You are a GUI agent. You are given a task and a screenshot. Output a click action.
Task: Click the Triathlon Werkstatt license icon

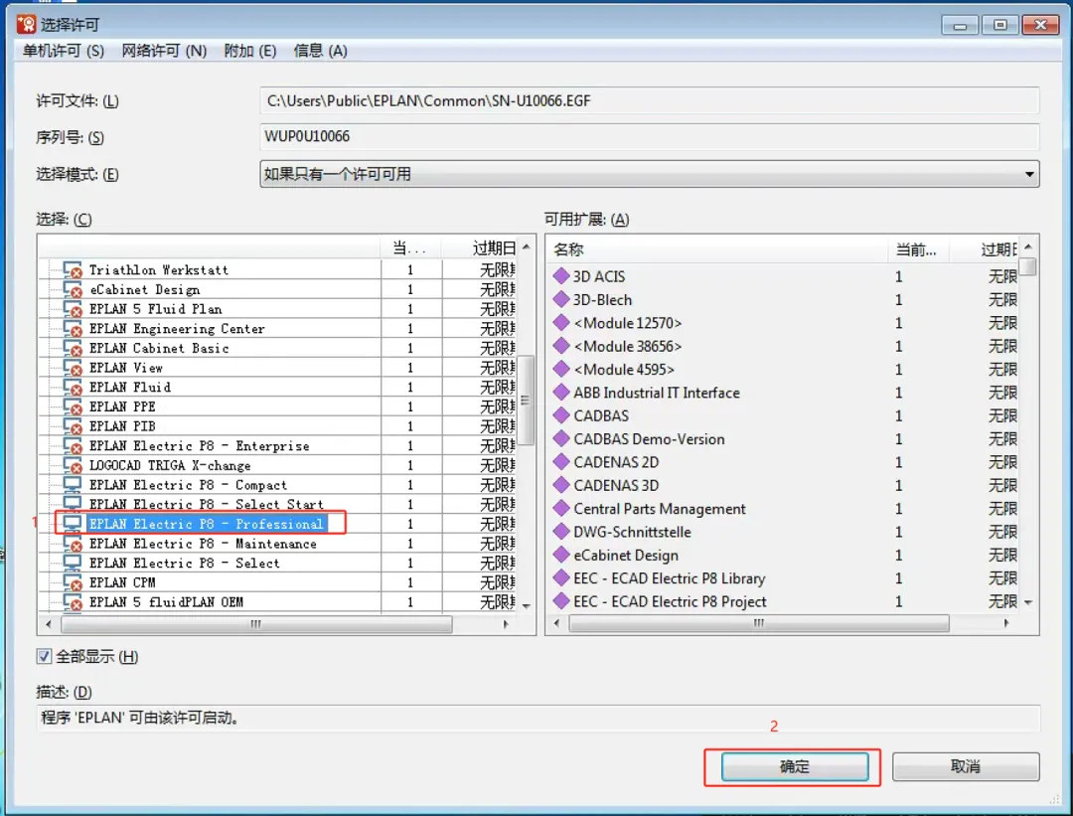(x=73, y=269)
